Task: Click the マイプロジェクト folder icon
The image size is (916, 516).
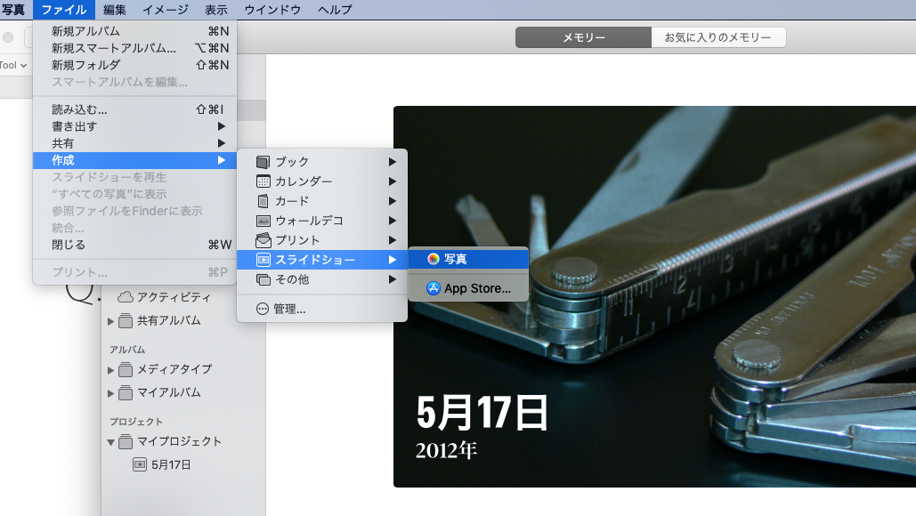Action: pyautogui.click(x=125, y=442)
